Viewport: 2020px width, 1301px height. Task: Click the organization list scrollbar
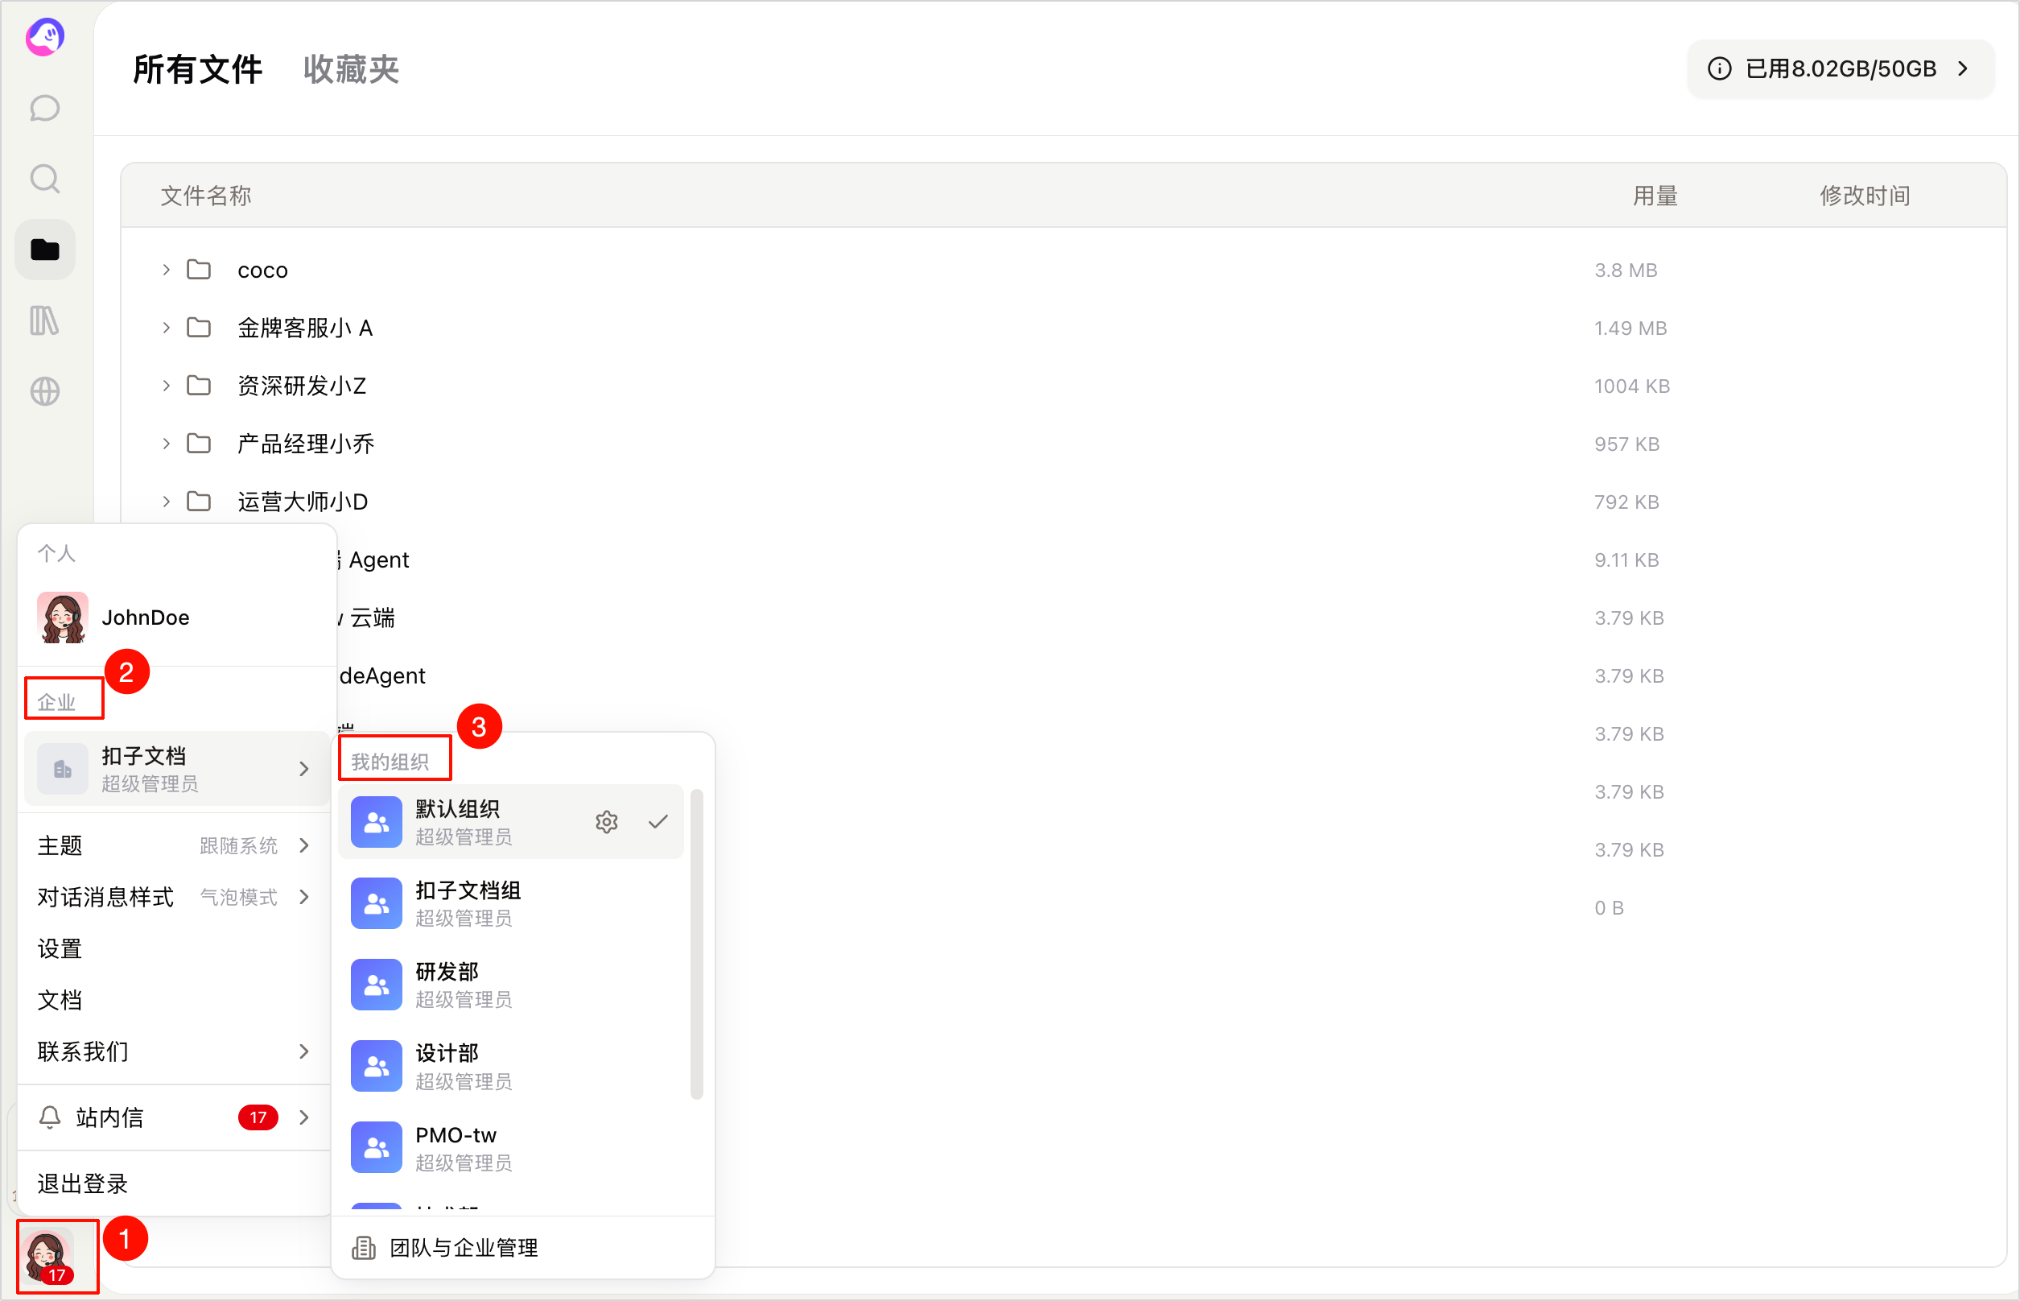(697, 944)
